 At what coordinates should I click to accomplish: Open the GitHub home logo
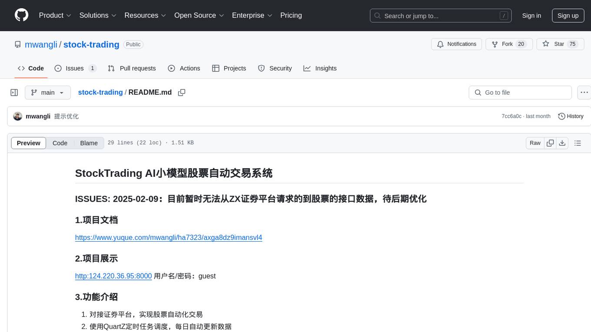pyautogui.click(x=21, y=15)
